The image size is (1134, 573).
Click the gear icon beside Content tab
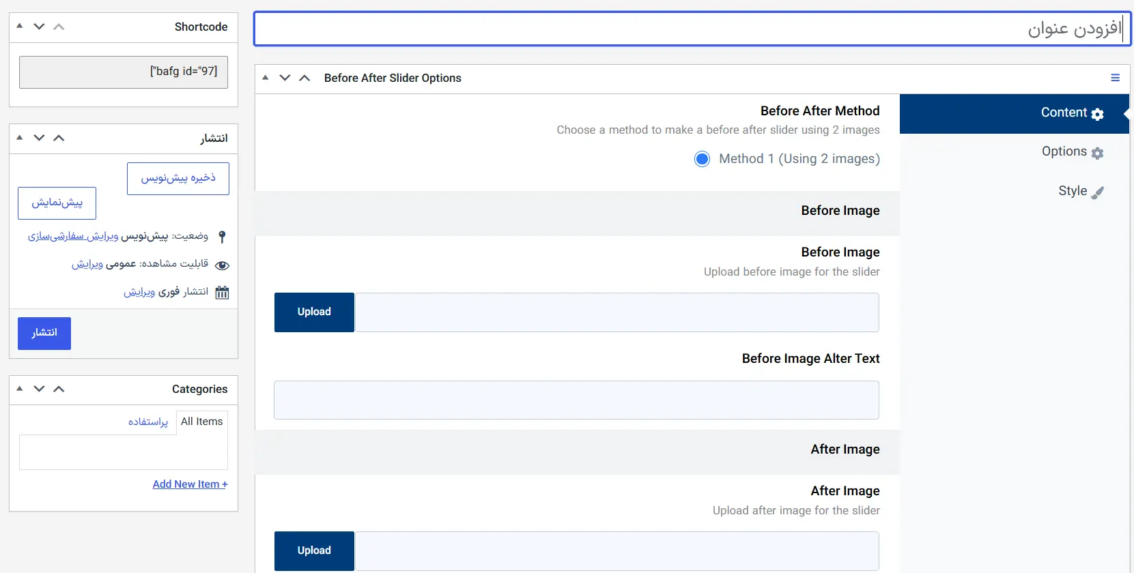[1097, 114]
